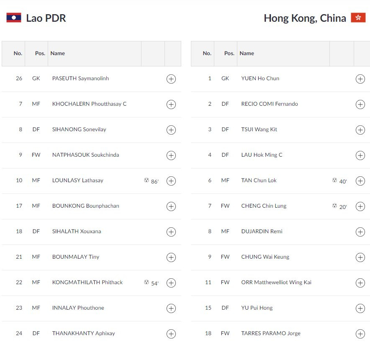Expand THANAKHANTY Aphixay row
Screen dimensions: 370x359
tap(171, 334)
